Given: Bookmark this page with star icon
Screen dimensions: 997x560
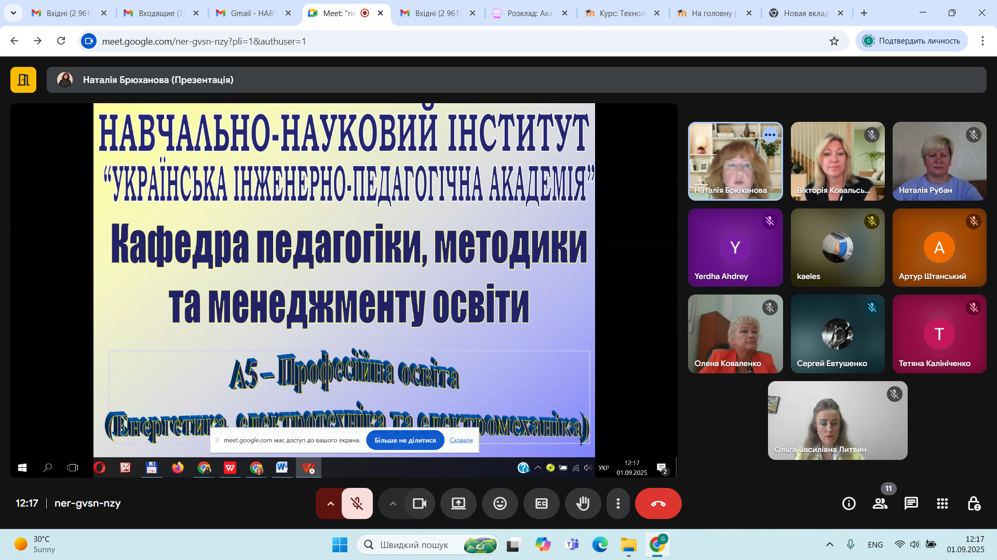Looking at the screenshot, I should [834, 41].
